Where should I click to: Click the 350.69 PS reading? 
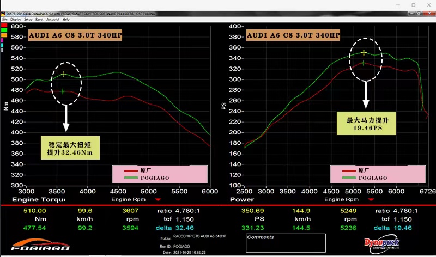pyautogui.click(x=252, y=211)
